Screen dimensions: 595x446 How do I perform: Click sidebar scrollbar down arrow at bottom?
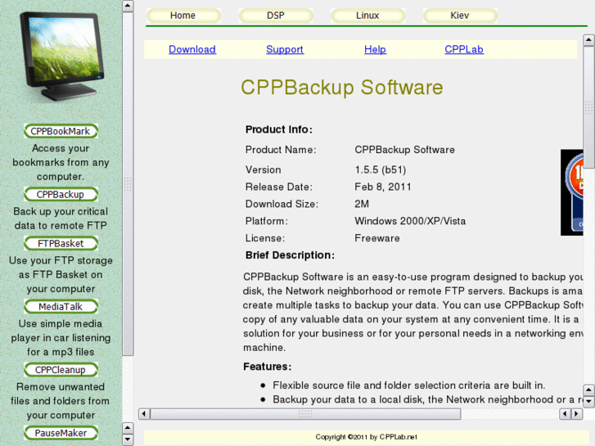pyautogui.click(x=128, y=439)
